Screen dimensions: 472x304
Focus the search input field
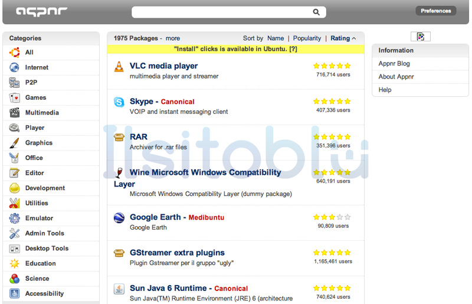pyautogui.click(x=221, y=12)
